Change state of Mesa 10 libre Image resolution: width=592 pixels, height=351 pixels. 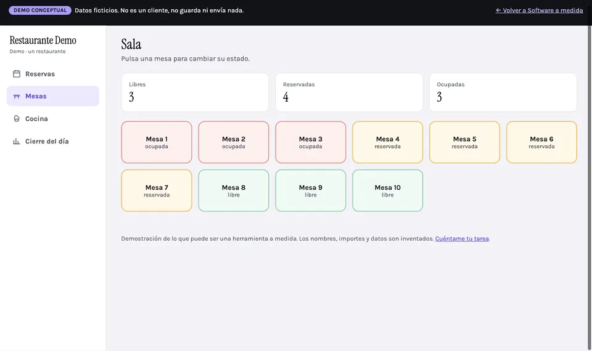[388, 190]
